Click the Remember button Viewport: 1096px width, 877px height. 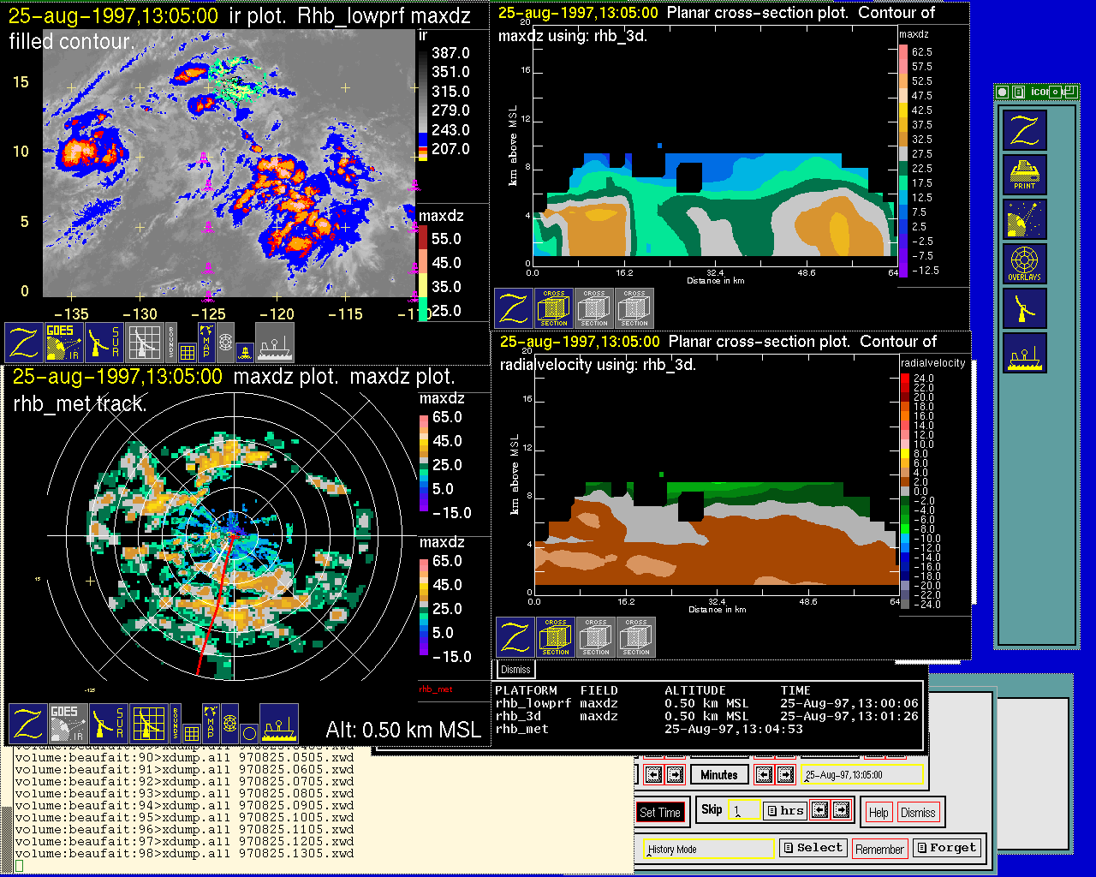(879, 849)
